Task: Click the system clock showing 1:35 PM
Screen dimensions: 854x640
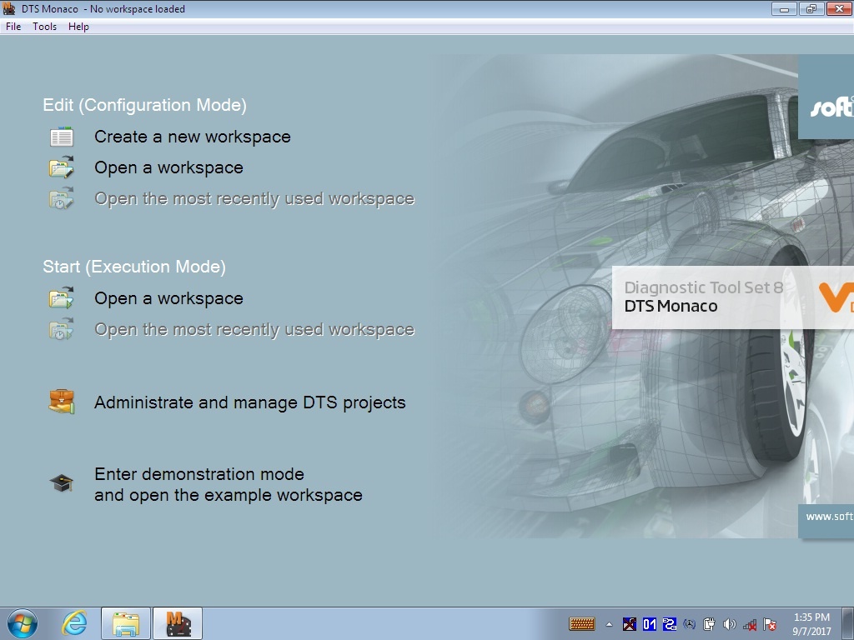Action: [811, 623]
